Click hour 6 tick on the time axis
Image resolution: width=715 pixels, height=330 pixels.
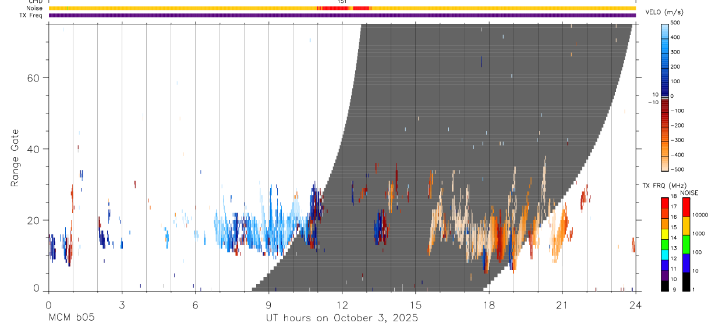195,304
